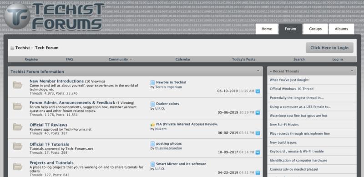Screen dimensions: 364x177
Task: Open Camera advice needed please! thread
Action: (x=293, y=169)
